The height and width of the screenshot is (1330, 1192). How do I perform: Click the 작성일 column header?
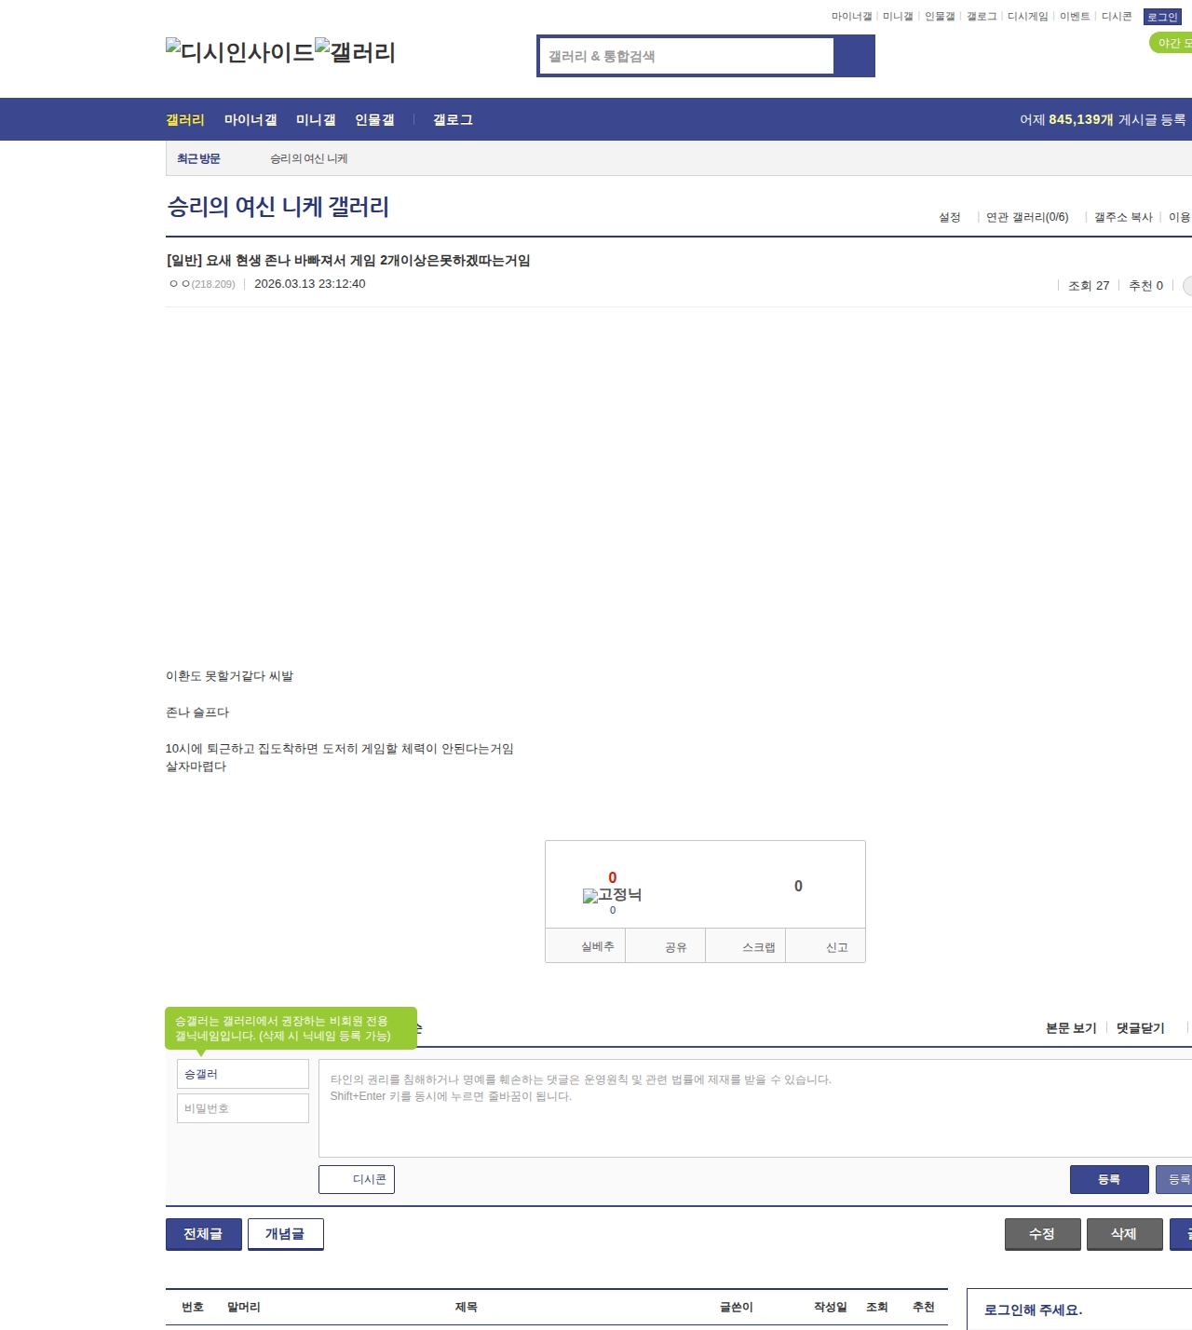[x=831, y=1308]
